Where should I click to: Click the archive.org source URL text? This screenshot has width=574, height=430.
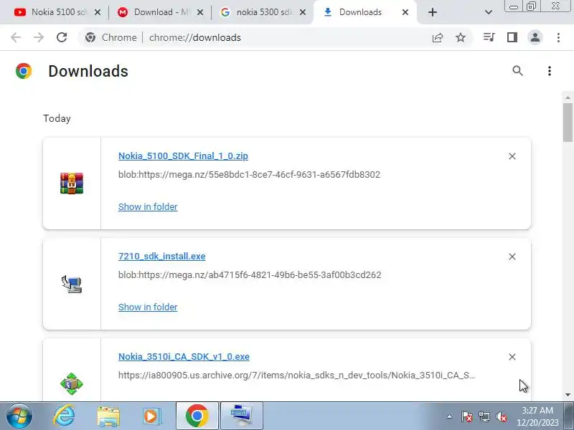(x=297, y=375)
